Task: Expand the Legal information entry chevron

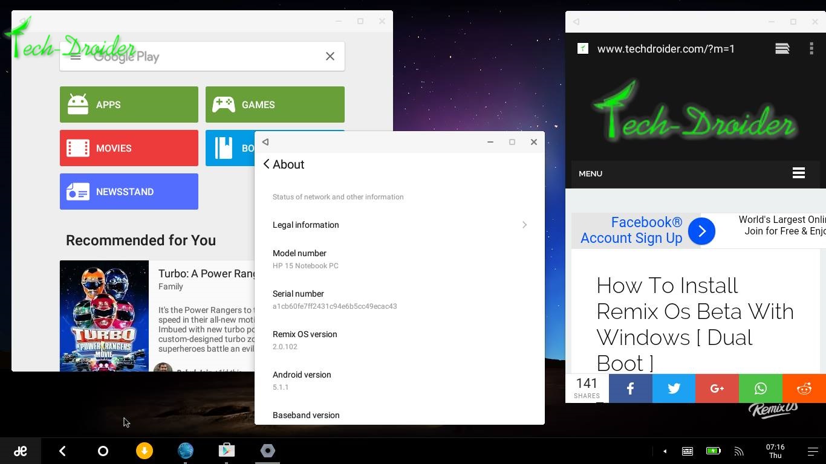Action: pyautogui.click(x=524, y=225)
